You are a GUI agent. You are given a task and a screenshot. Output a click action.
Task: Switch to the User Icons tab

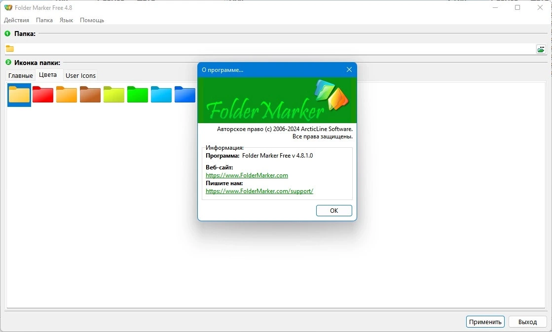(80, 76)
